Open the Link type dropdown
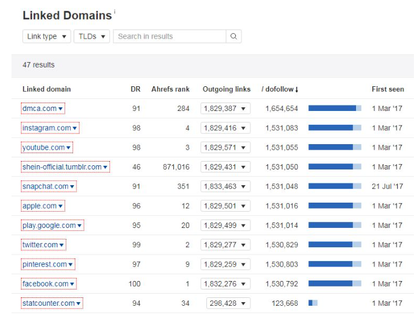The height and width of the screenshot is (316, 420). pyautogui.click(x=46, y=36)
